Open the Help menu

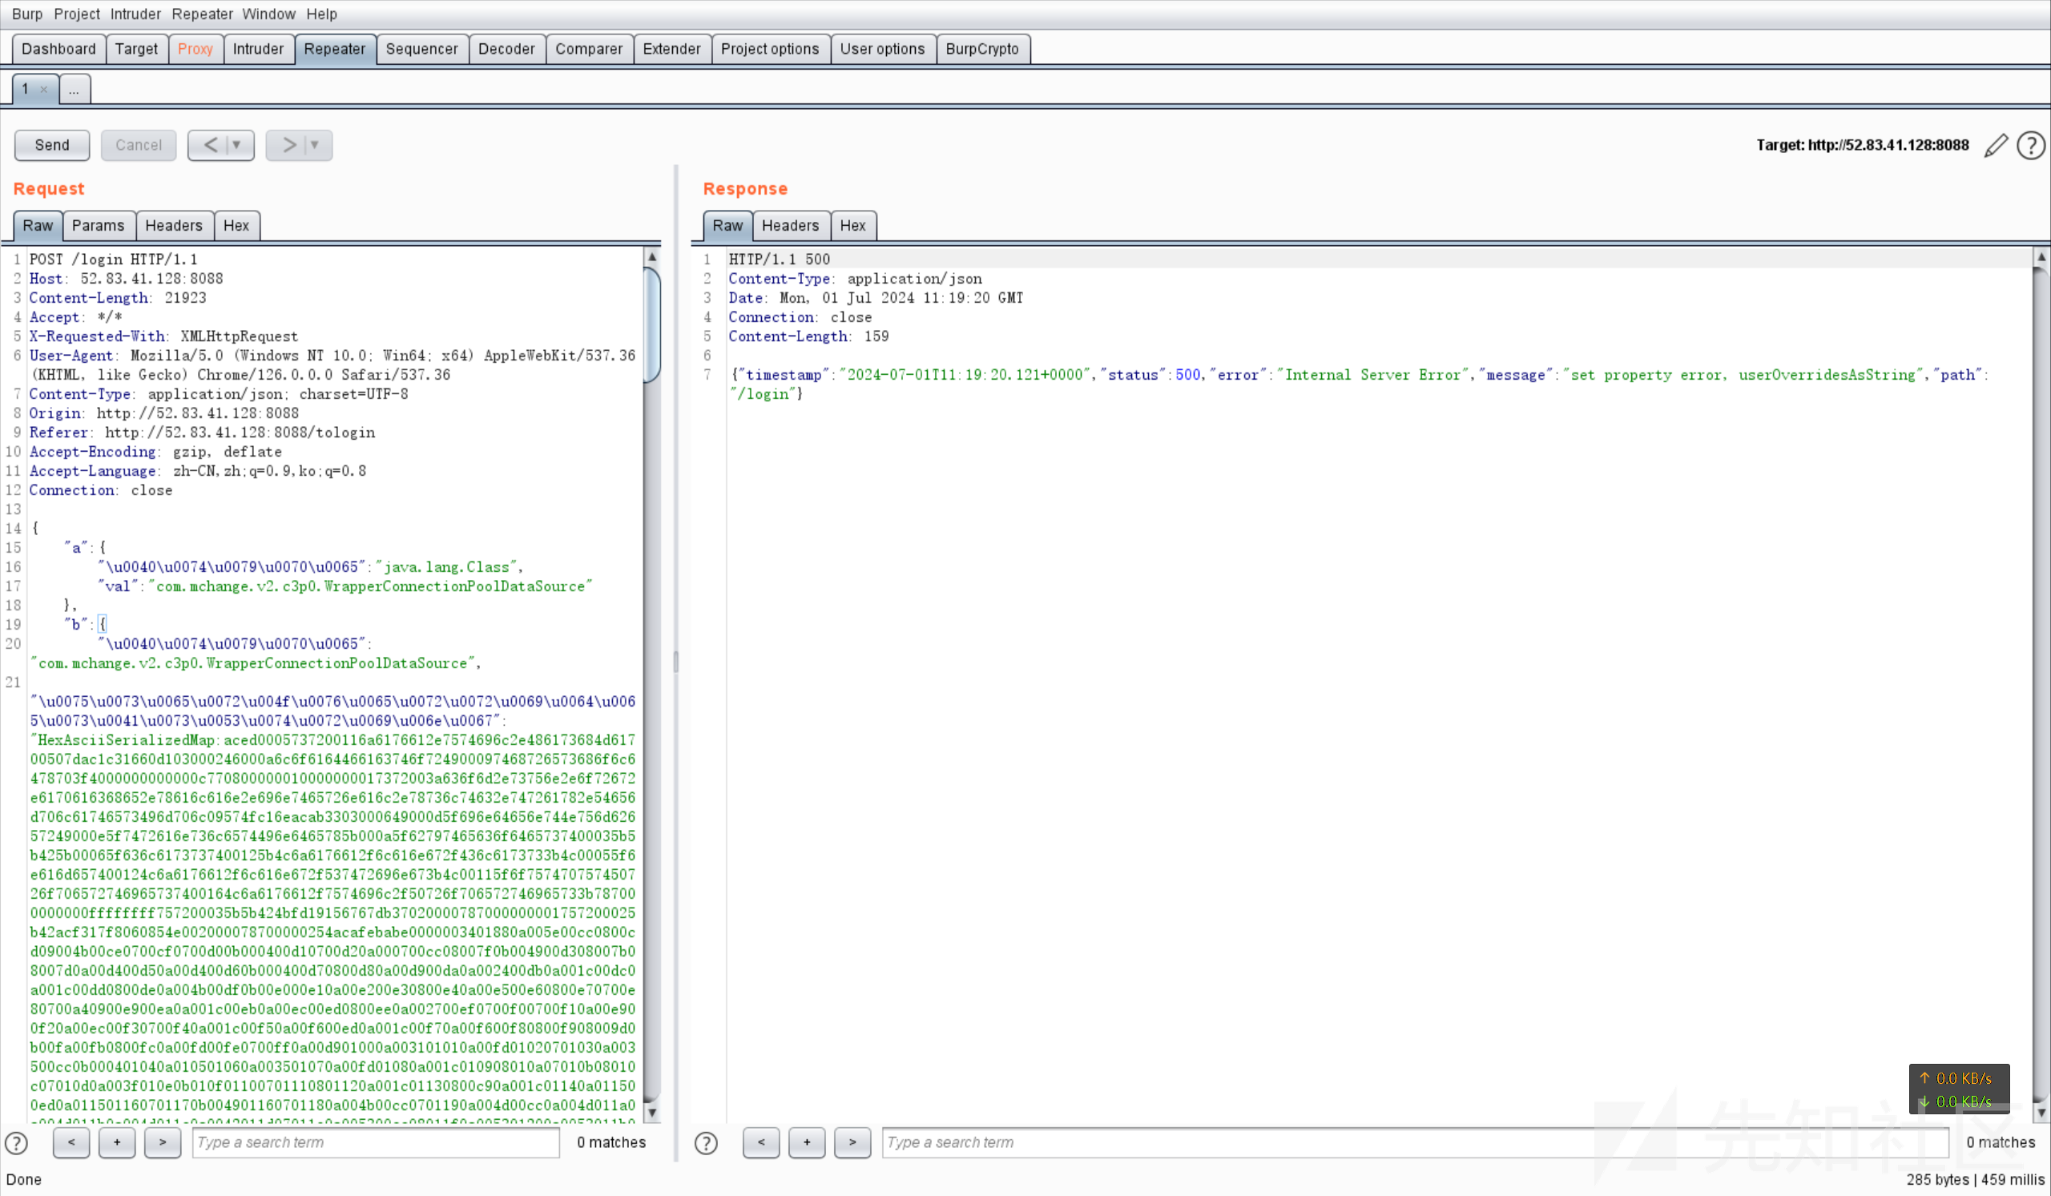click(321, 14)
